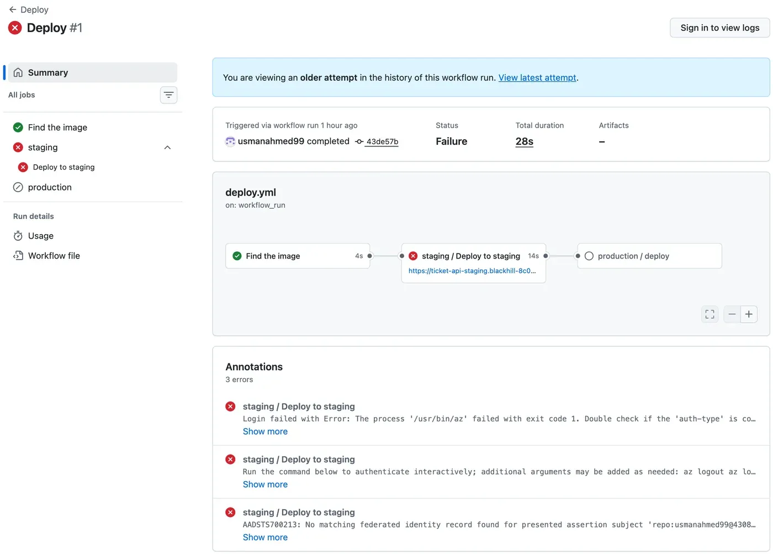Collapse the staging job group chevron
The height and width of the screenshot is (554, 773).
(x=167, y=147)
